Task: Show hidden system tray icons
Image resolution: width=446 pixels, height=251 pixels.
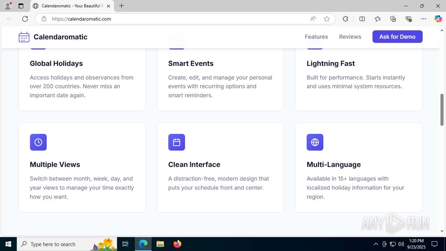Action: tap(376, 244)
